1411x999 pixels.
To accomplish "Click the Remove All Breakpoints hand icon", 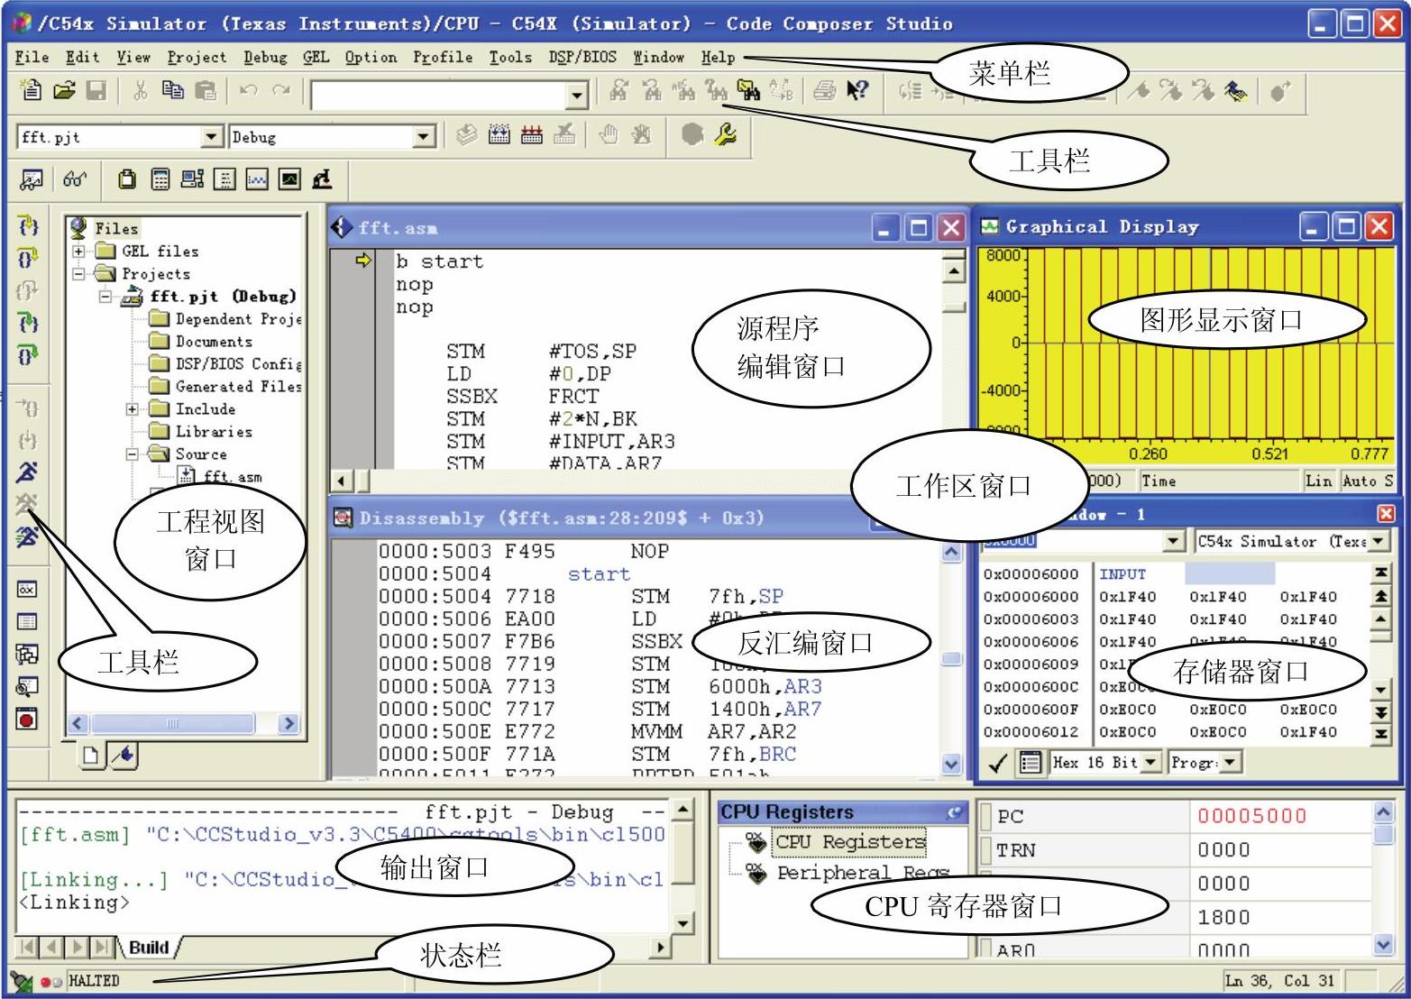I will coord(641,135).
